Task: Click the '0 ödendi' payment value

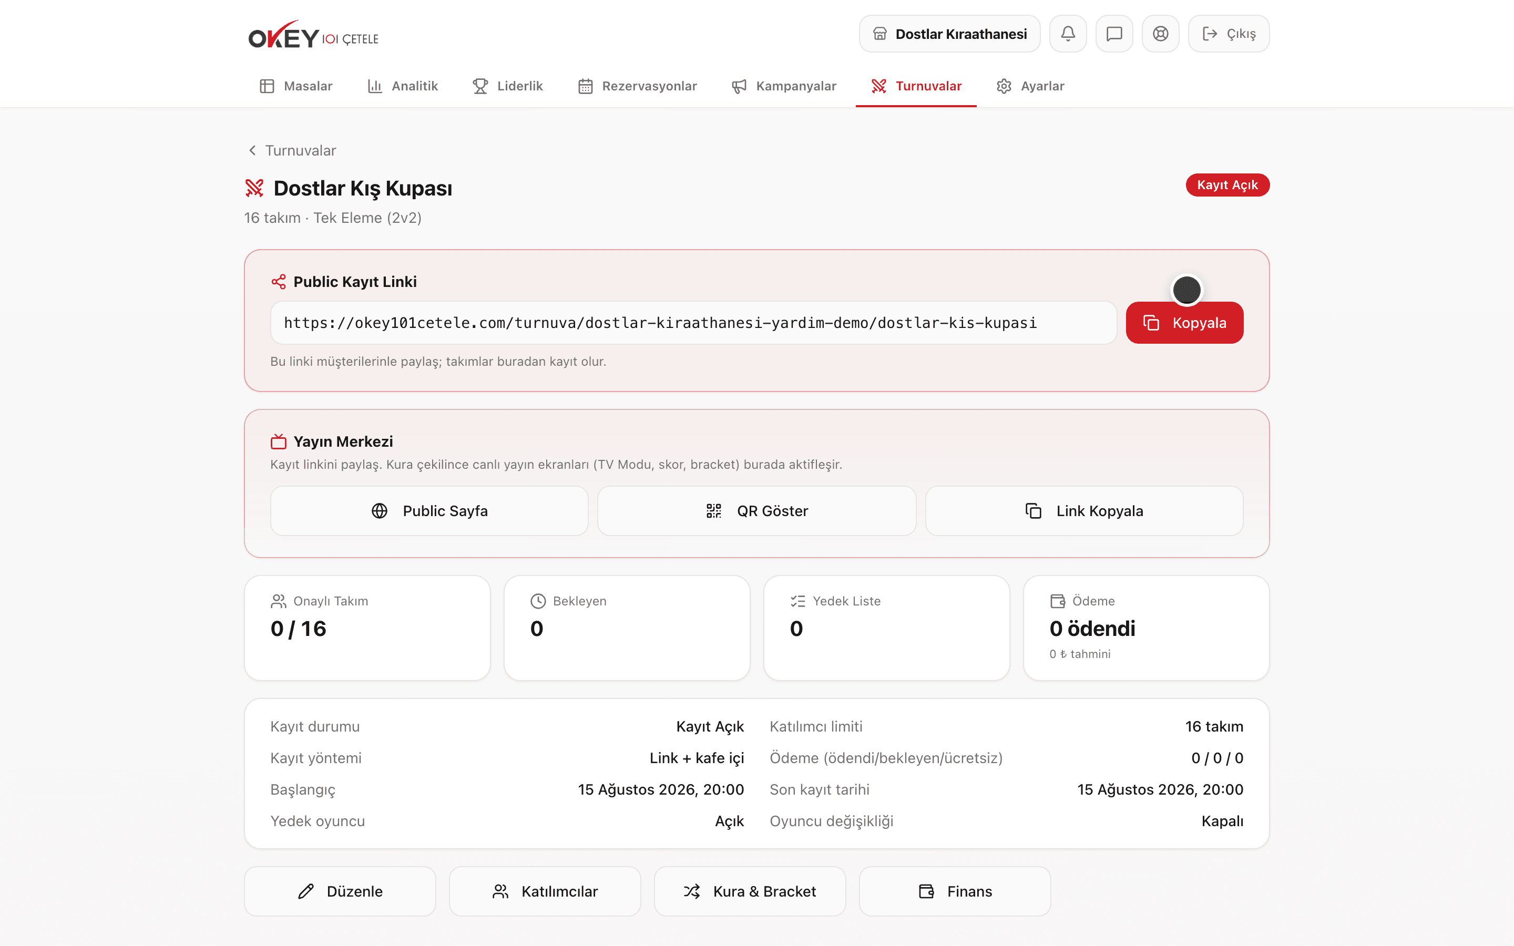Action: (x=1092, y=628)
